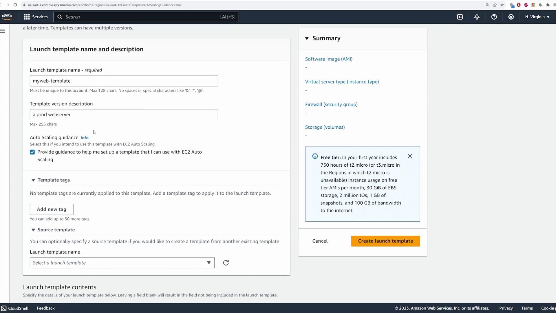Reload the browser page
556x313 pixels.
[x=15, y=5]
